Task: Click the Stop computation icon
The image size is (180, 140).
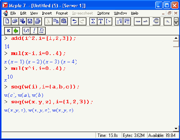Action: click(x=156, y=21)
